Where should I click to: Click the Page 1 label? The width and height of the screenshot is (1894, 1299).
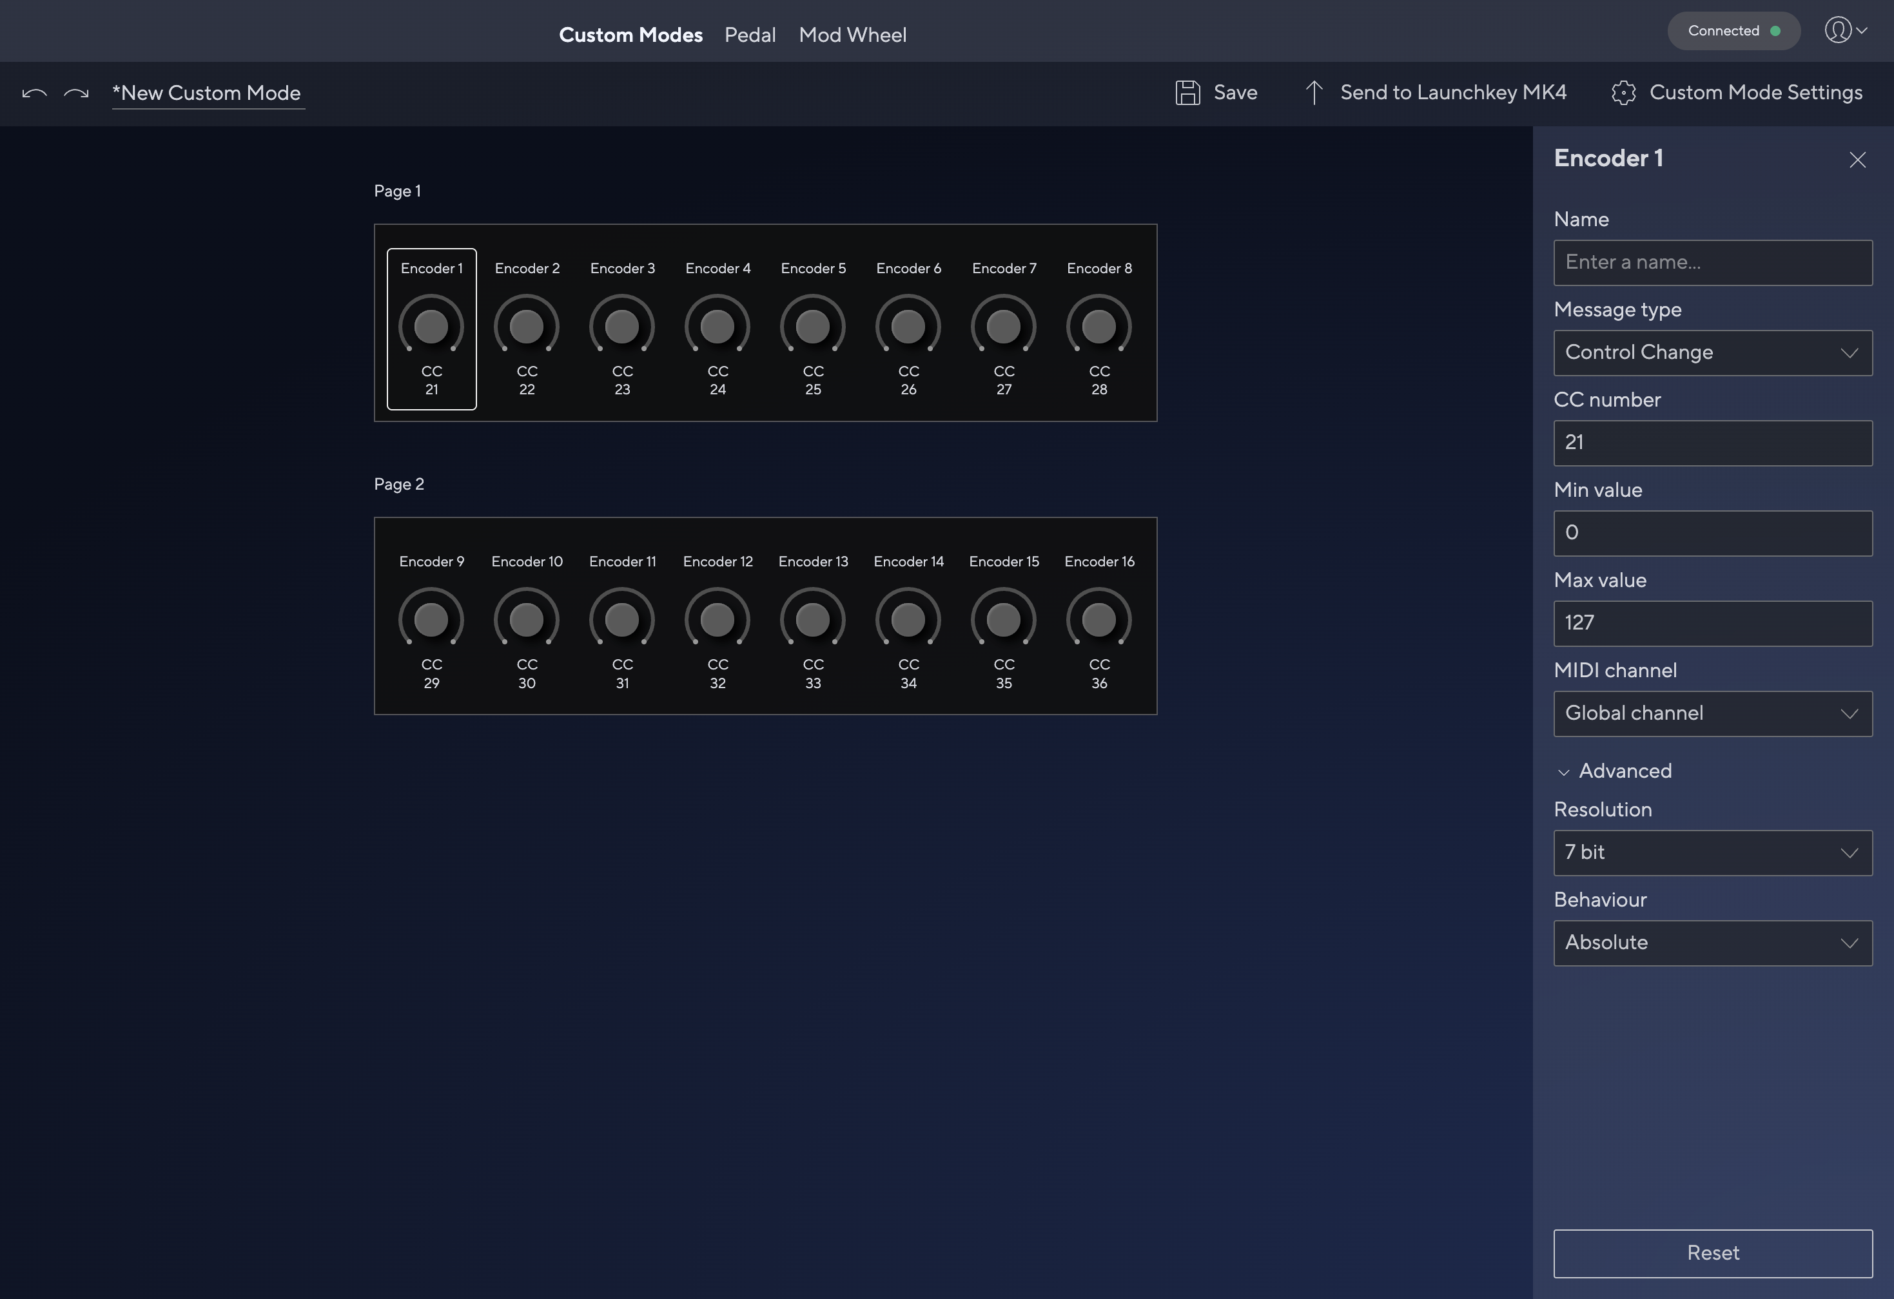click(398, 191)
